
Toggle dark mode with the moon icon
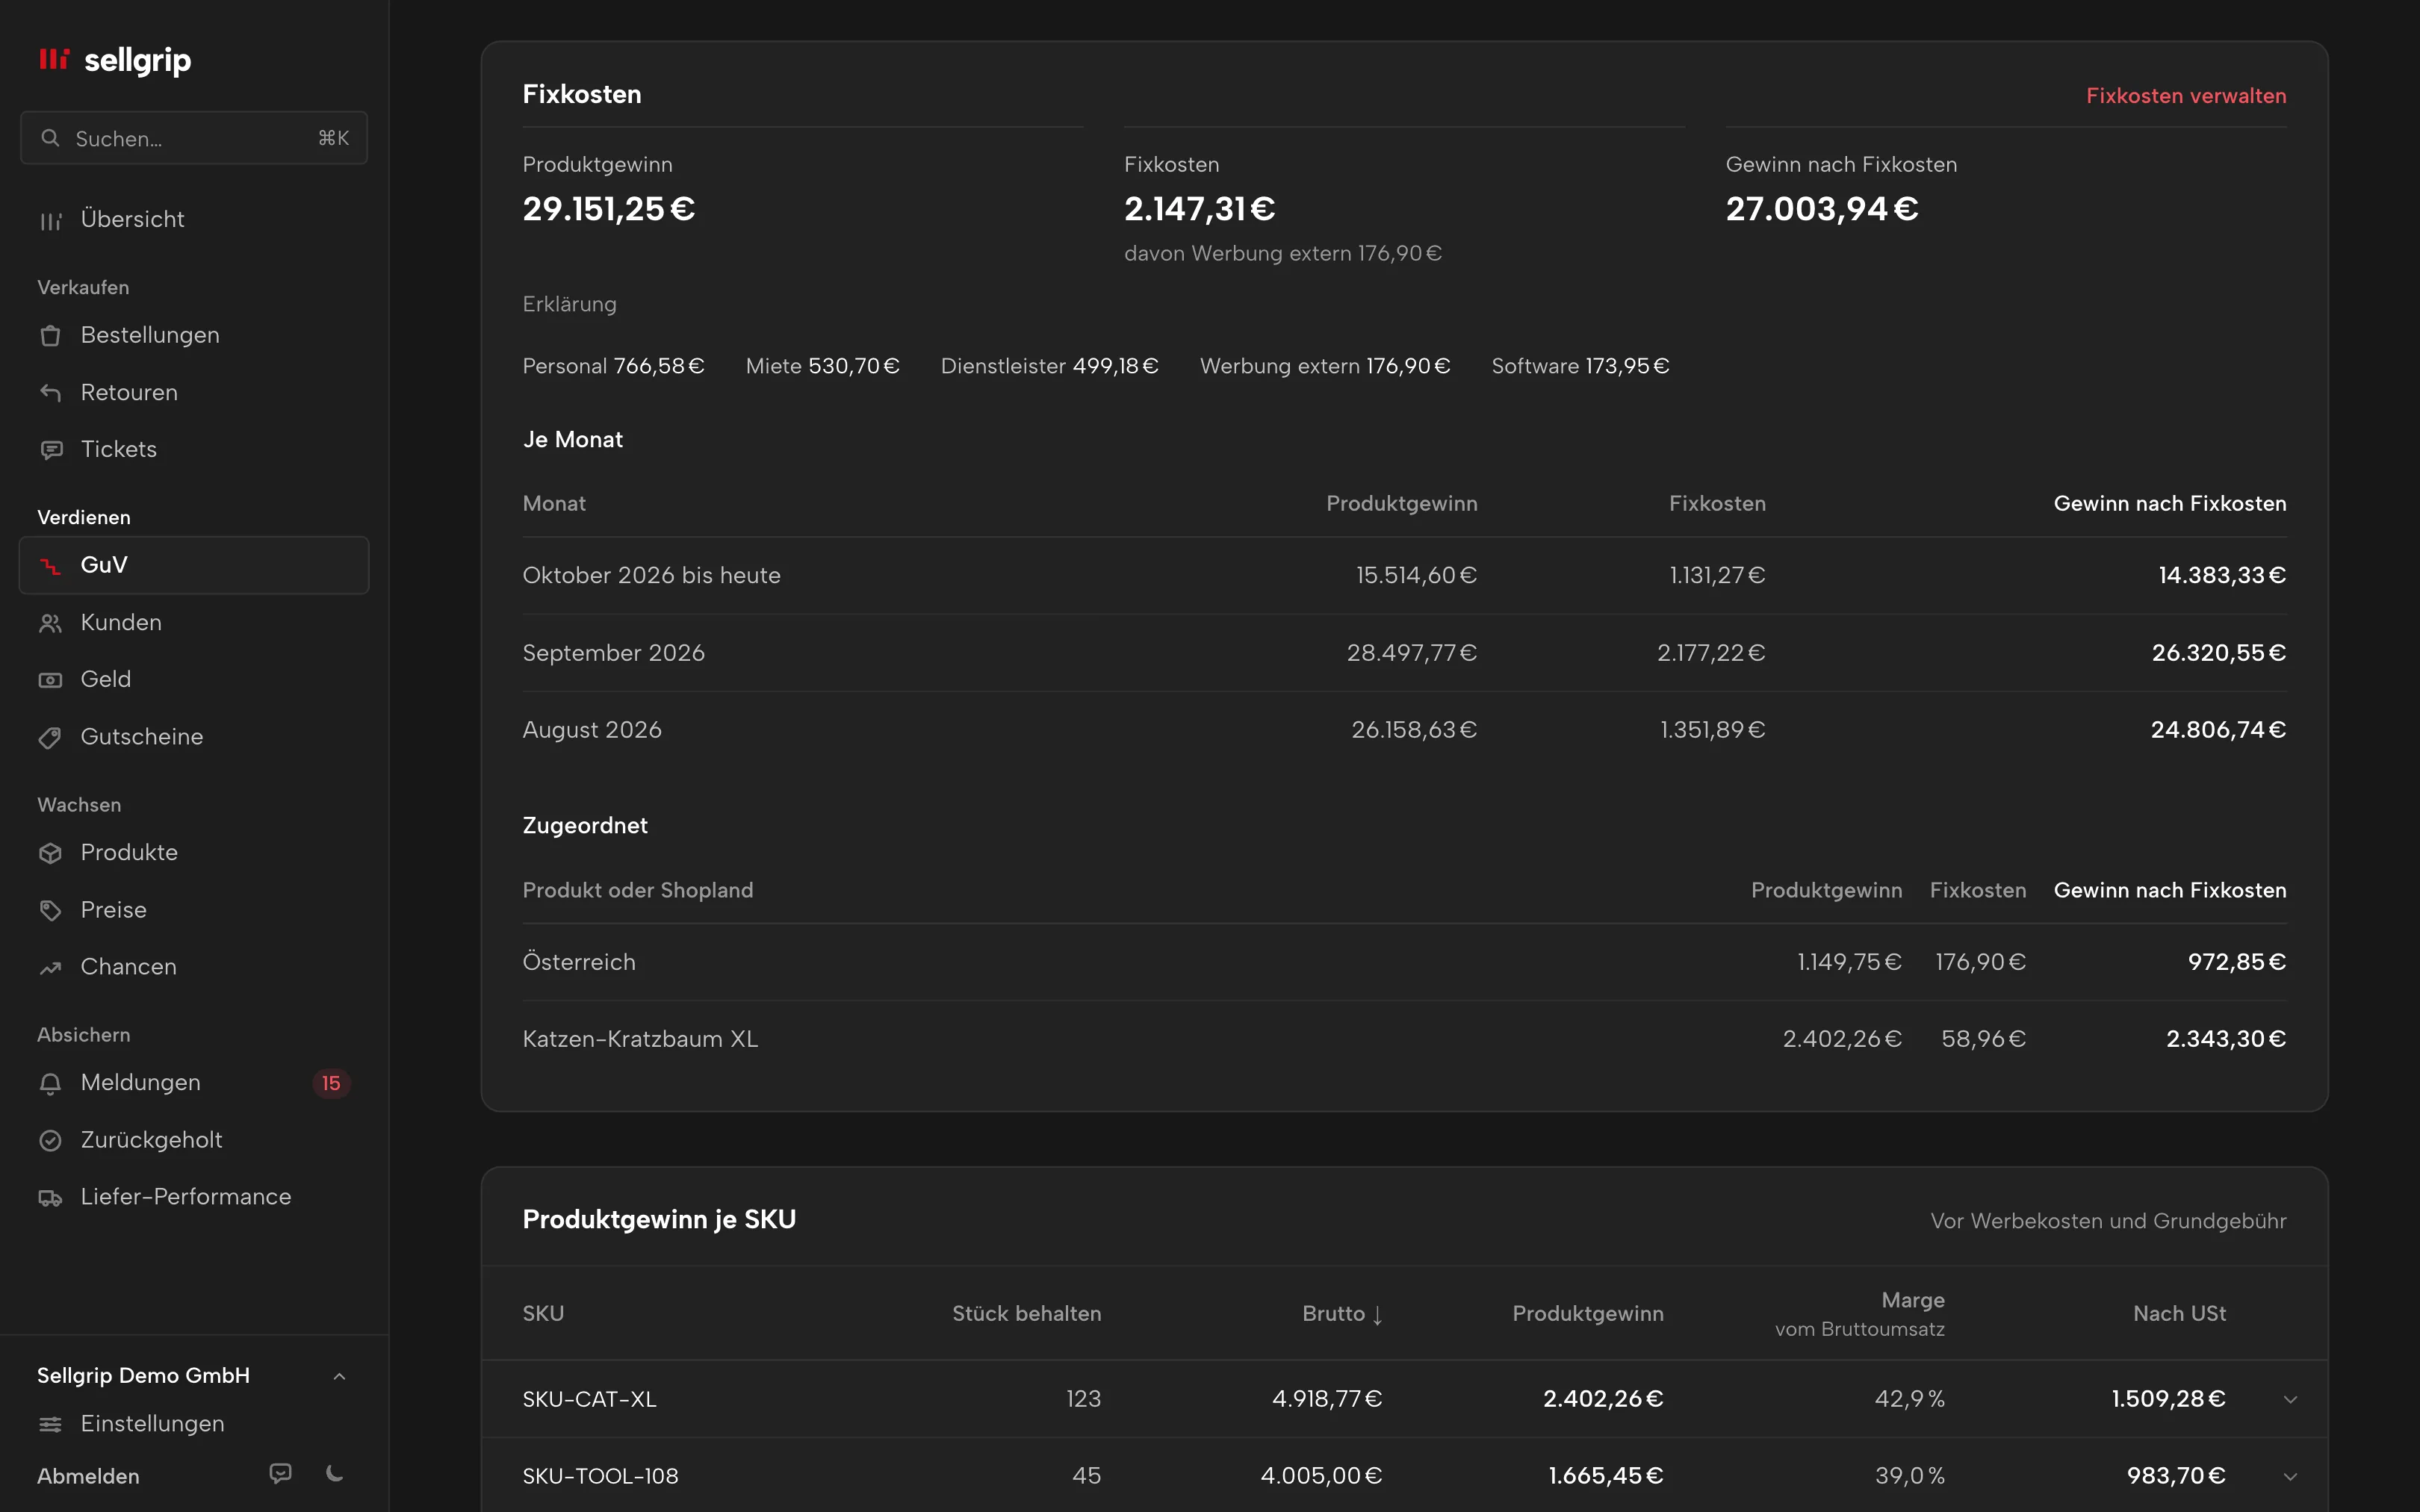[335, 1473]
